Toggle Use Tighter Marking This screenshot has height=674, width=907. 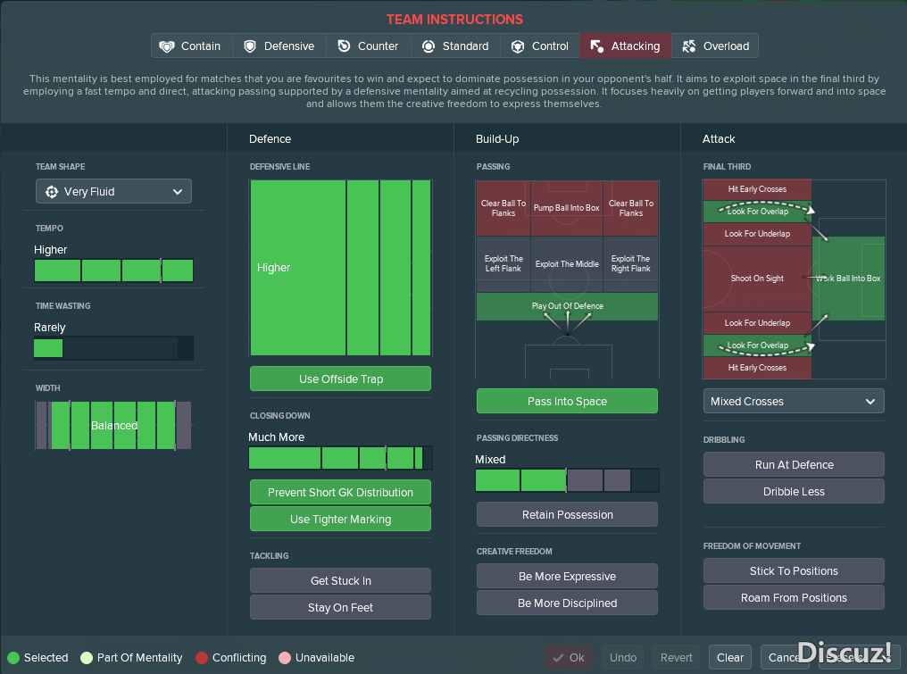click(341, 519)
